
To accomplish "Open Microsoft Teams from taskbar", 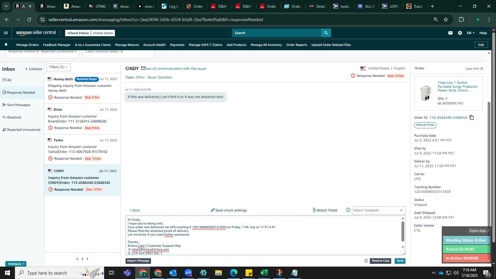I will (127, 273).
